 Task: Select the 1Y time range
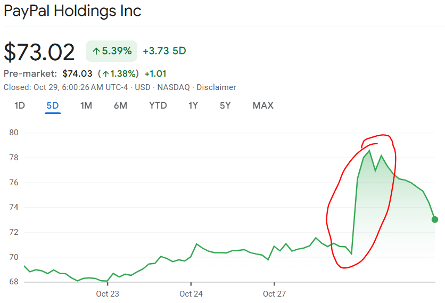(x=193, y=105)
